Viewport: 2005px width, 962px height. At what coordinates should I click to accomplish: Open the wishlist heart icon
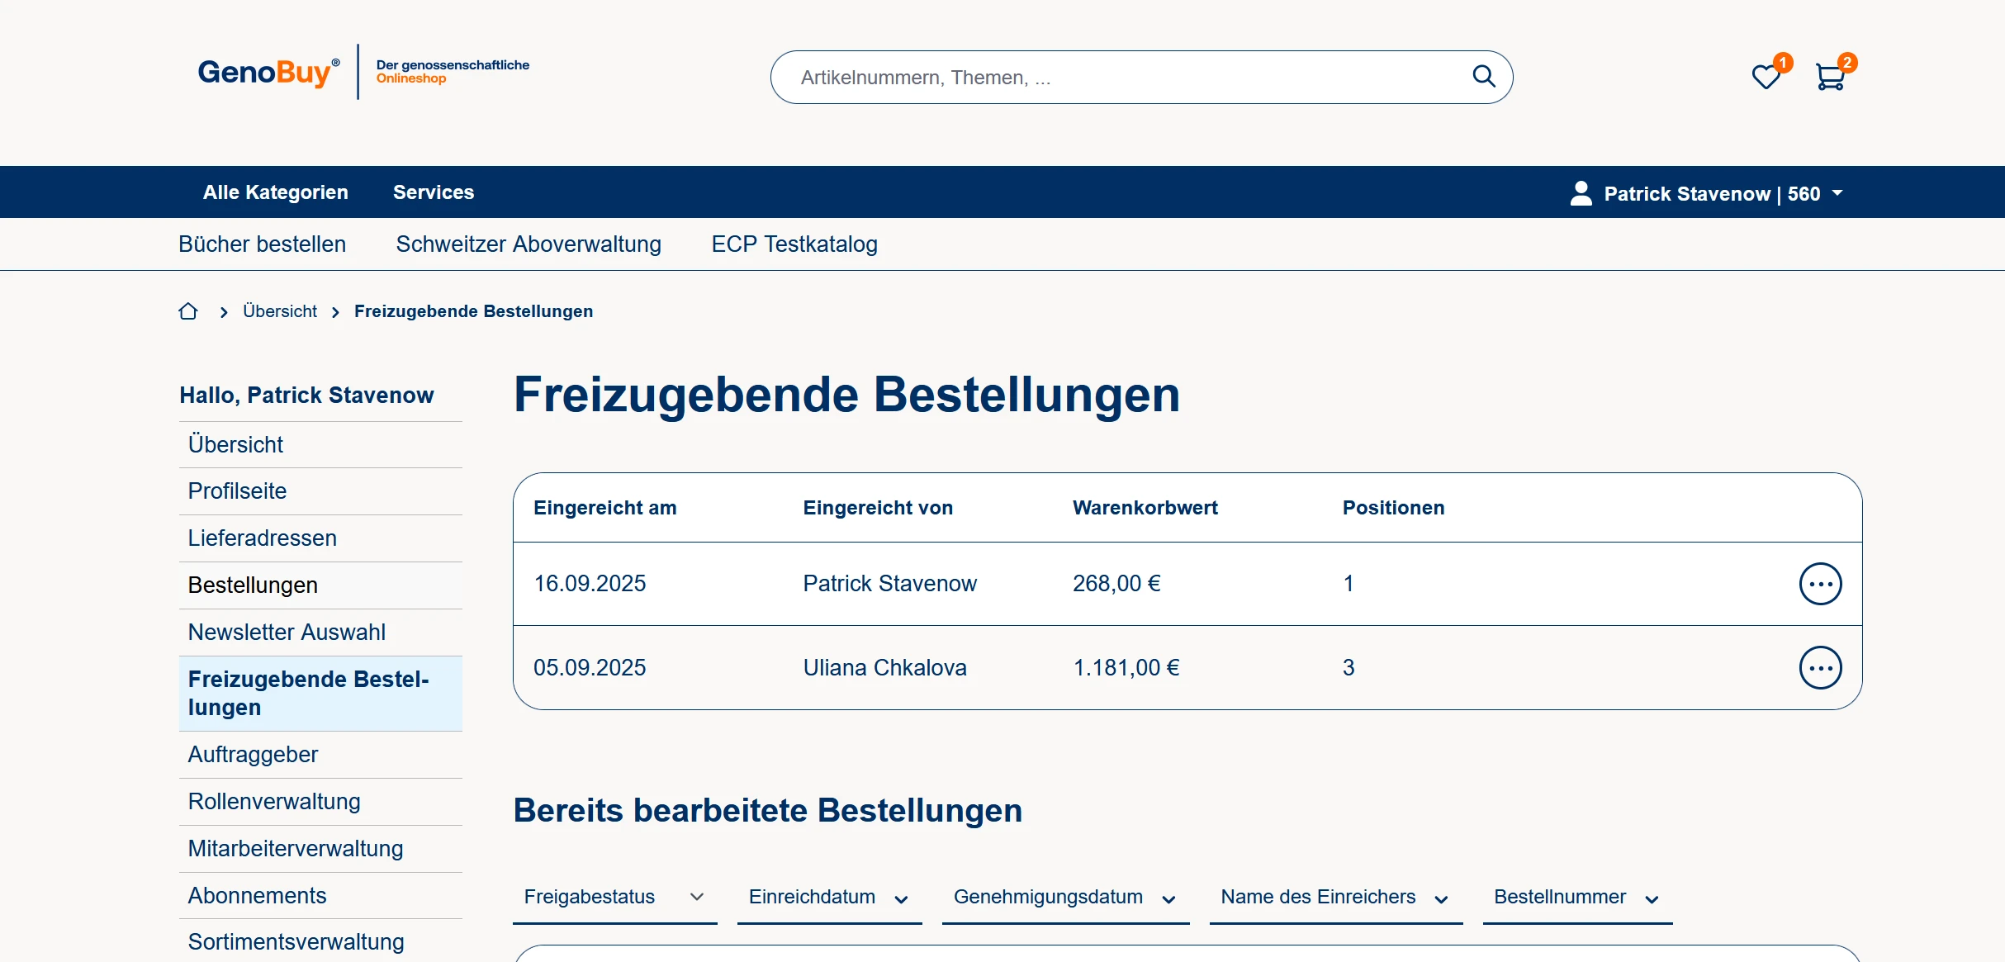point(1766,77)
